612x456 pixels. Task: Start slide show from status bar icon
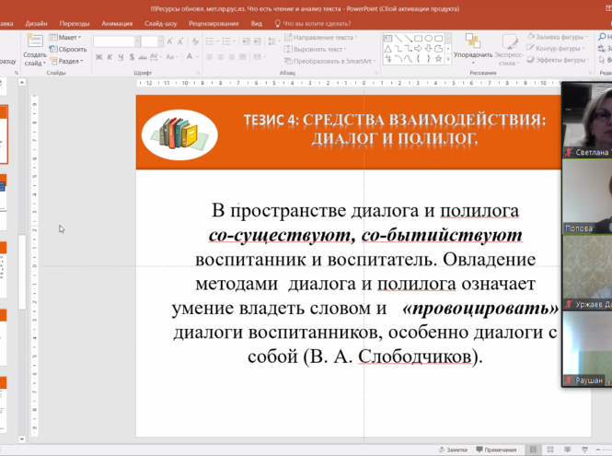coord(584,450)
